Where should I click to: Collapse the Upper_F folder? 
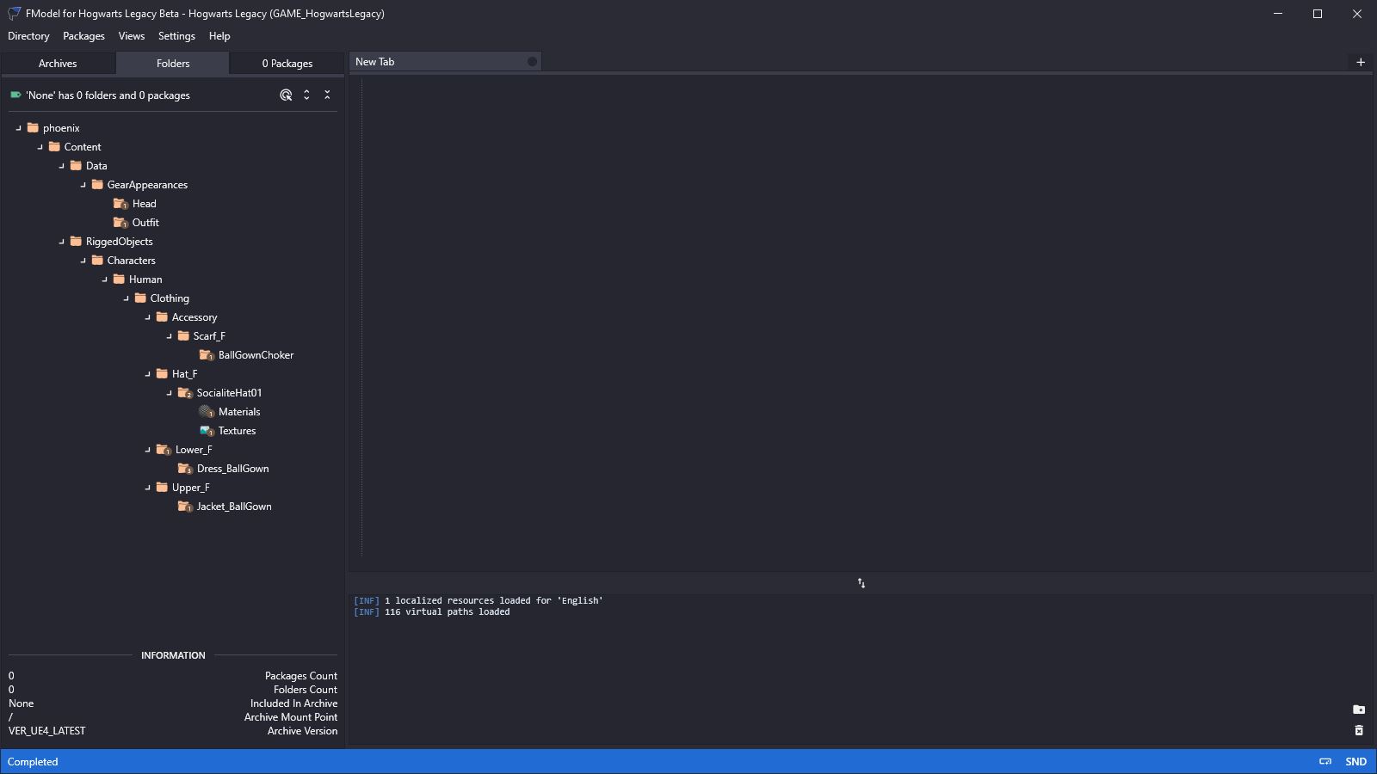point(148,488)
